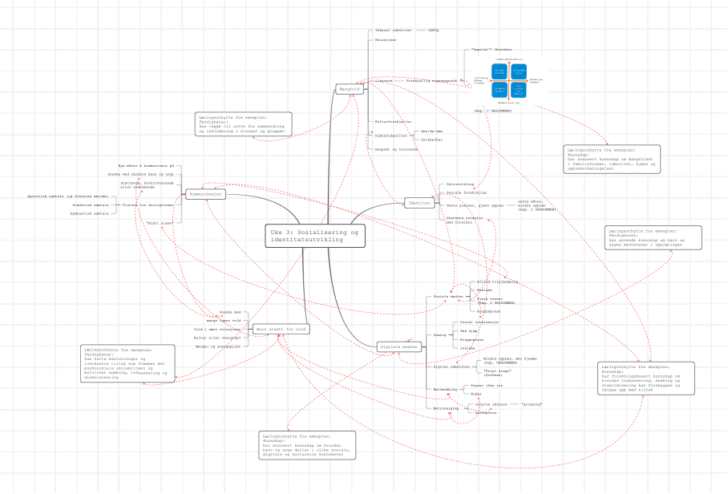The width and height of the screenshot is (728, 494).
Task: Open the Bourdieu four-quadrant diagram image
Action: (509, 81)
